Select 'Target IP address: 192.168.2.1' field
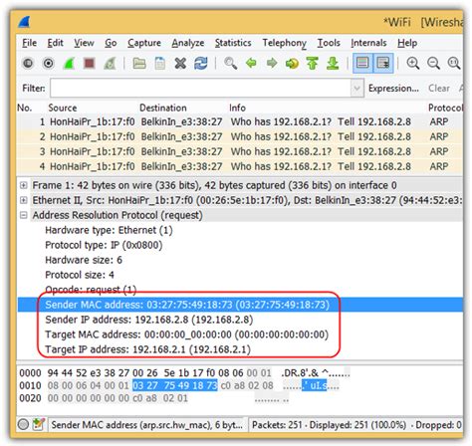The height and width of the screenshot is (446, 472). pos(147,349)
